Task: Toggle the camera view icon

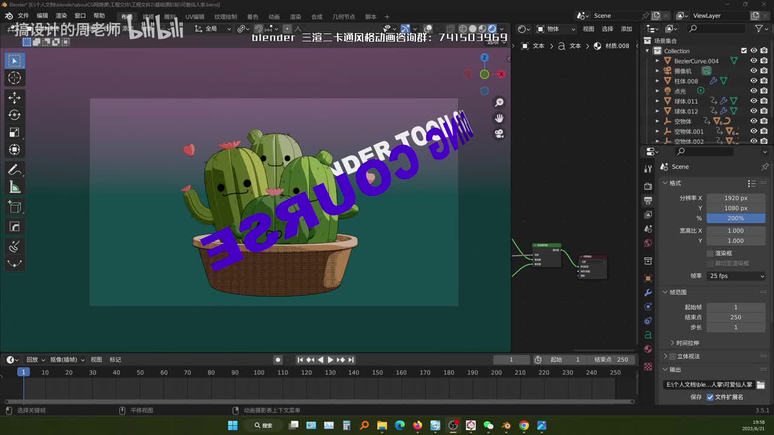Action: click(499, 134)
